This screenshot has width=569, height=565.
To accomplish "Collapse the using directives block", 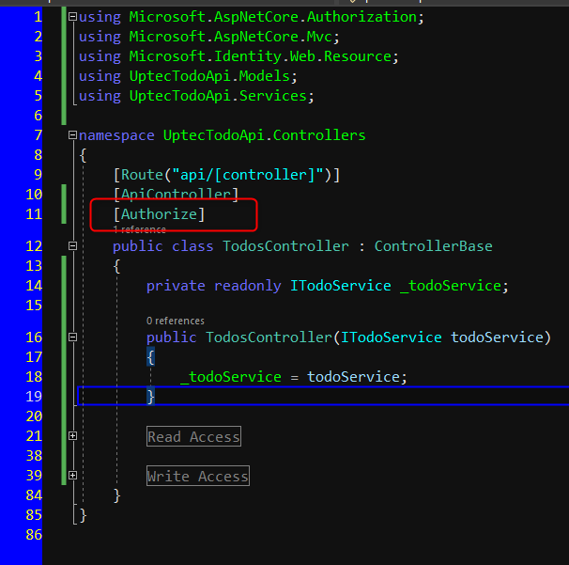I will (x=73, y=17).
